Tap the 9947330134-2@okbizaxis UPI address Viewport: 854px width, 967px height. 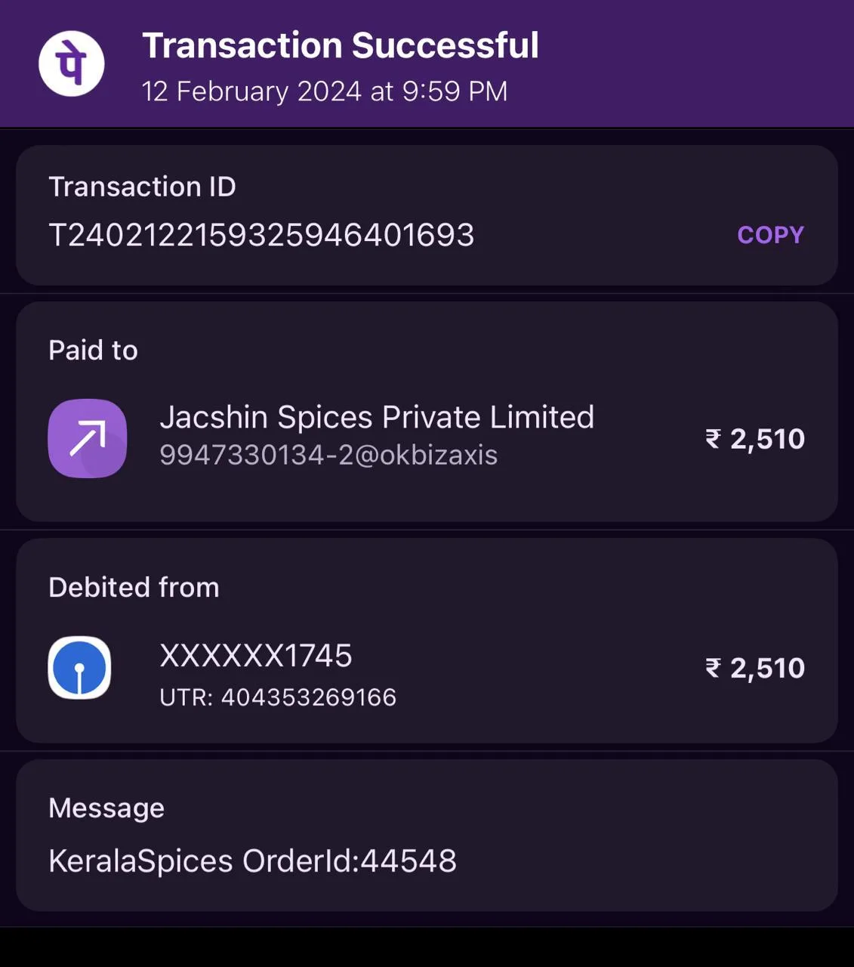pyautogui.click(x=328, y=456)
